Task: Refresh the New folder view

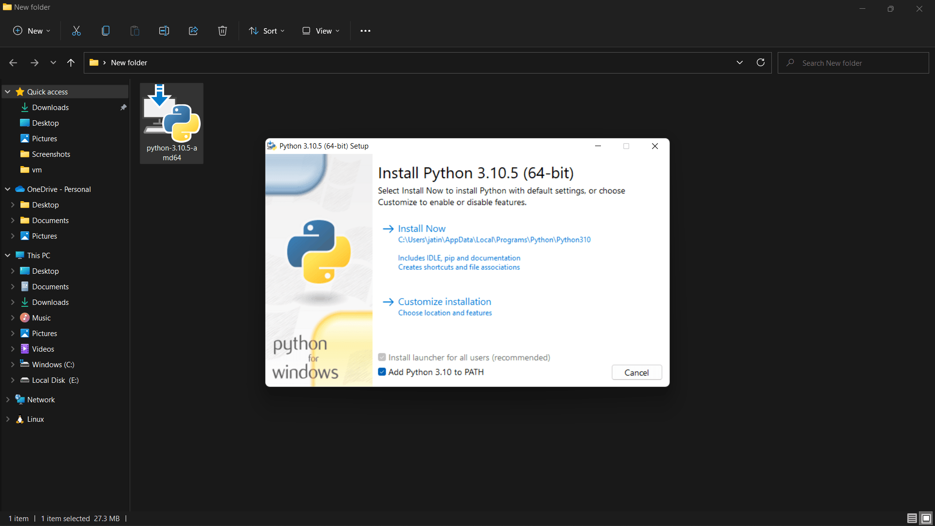Action: tap(761, 63)
